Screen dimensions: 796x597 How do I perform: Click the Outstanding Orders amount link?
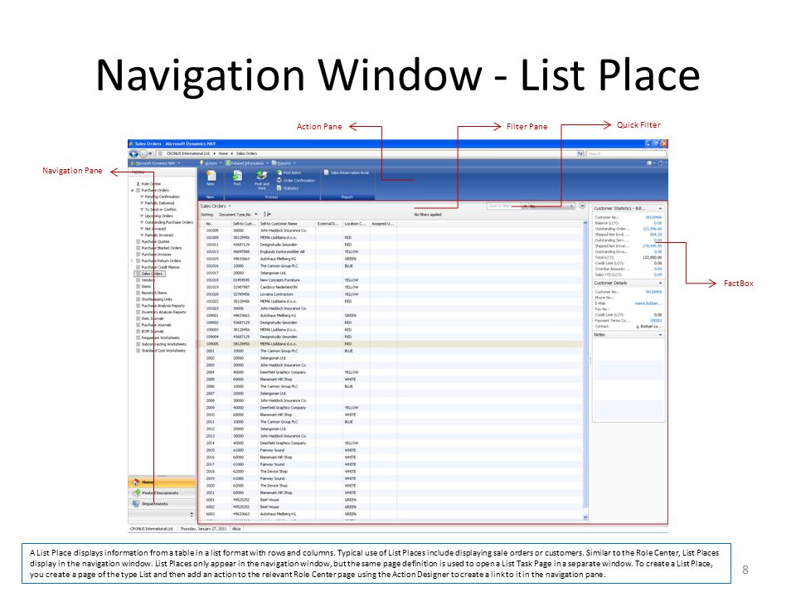click(x=653, y=229)
